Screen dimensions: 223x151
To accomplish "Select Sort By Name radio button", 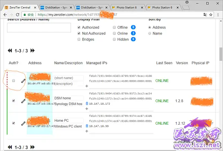I will coord(149,33).
